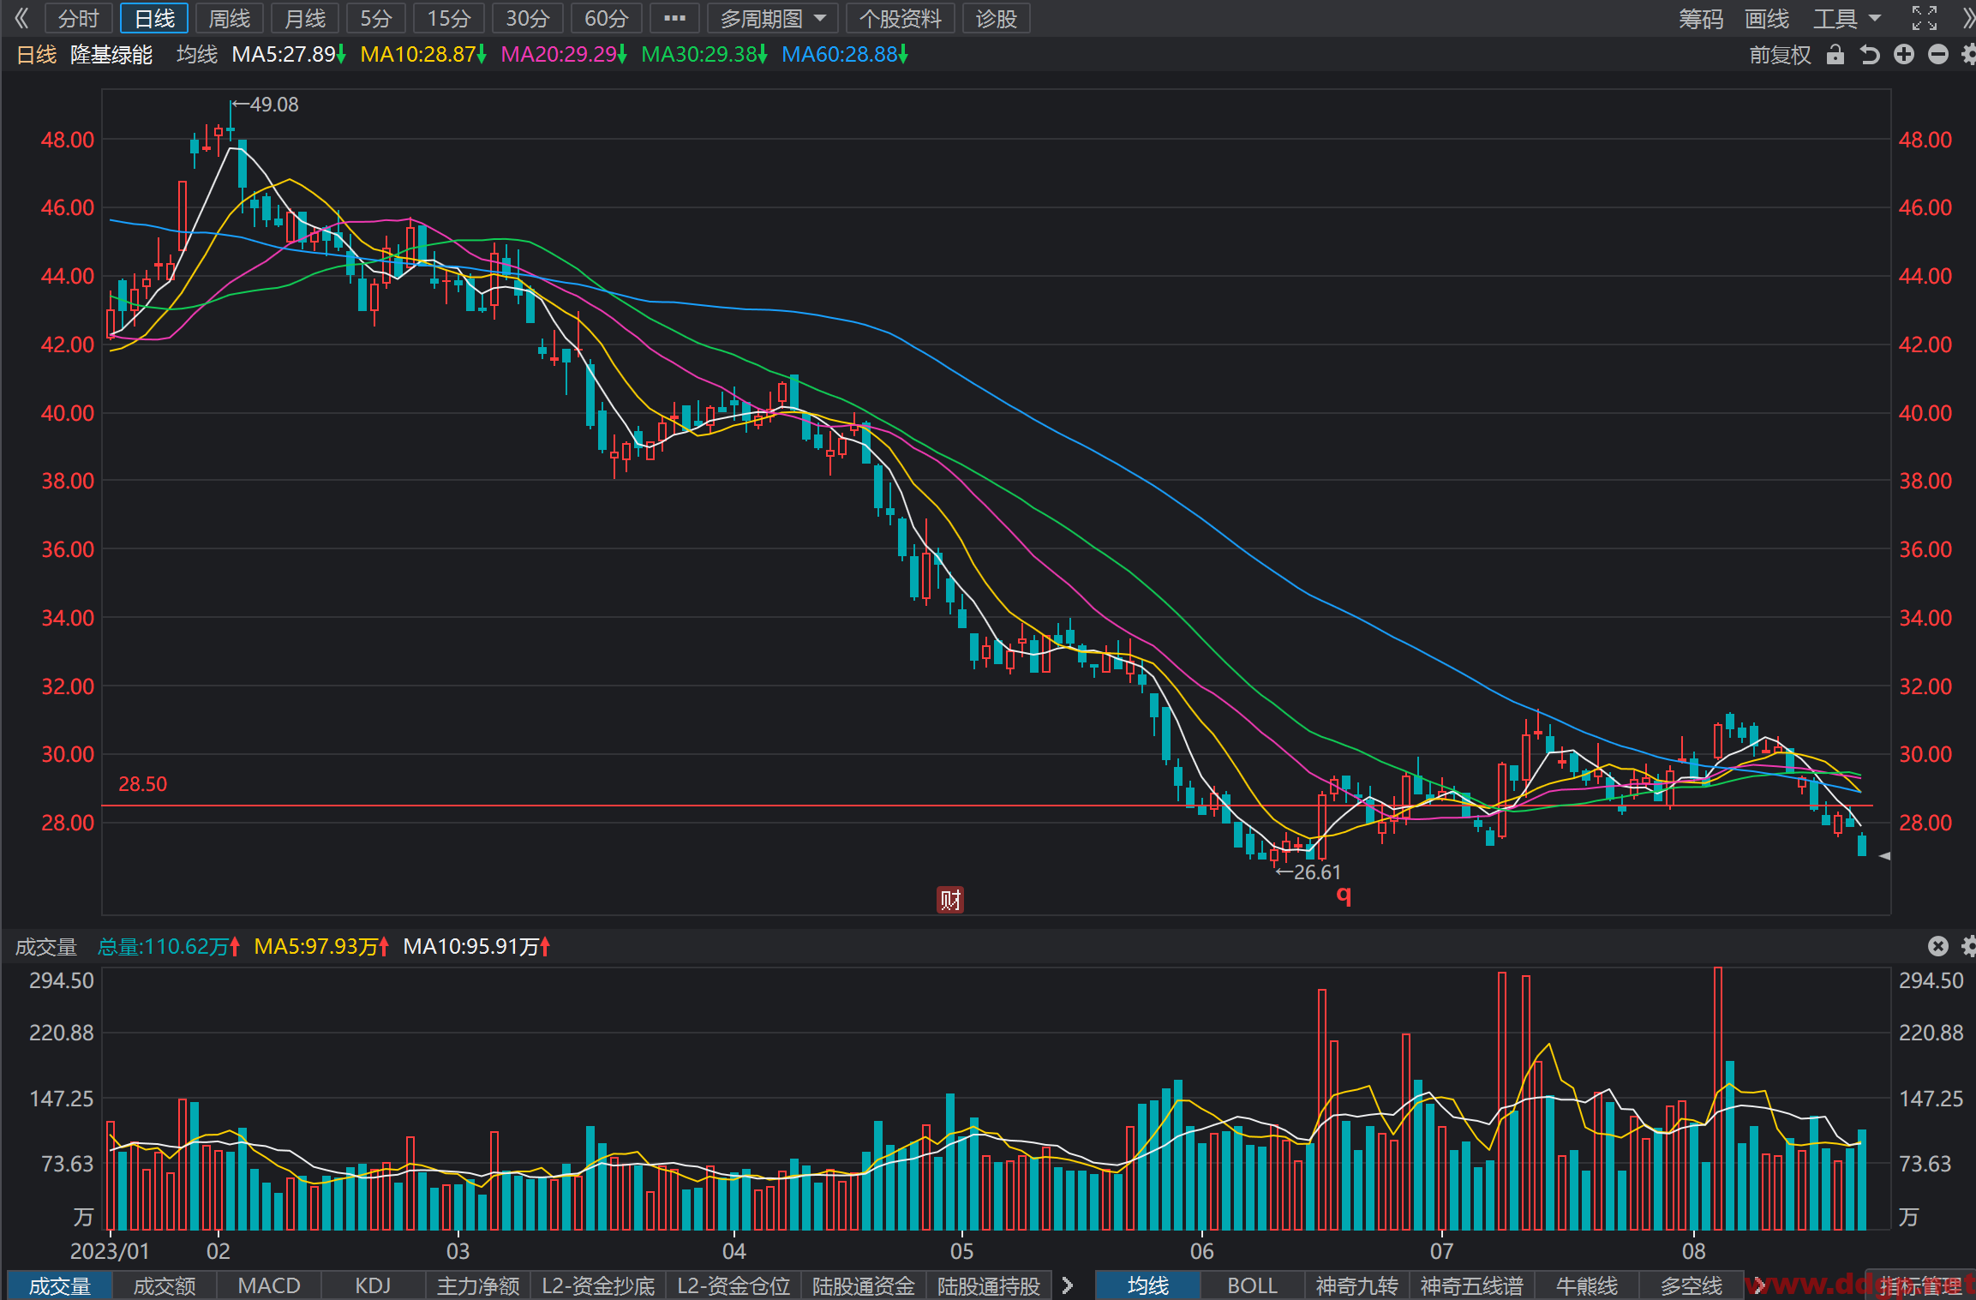Zoom in with the plus circle icon
Viewport: 1976px width, 1300px height.
tap(1904, 55)
